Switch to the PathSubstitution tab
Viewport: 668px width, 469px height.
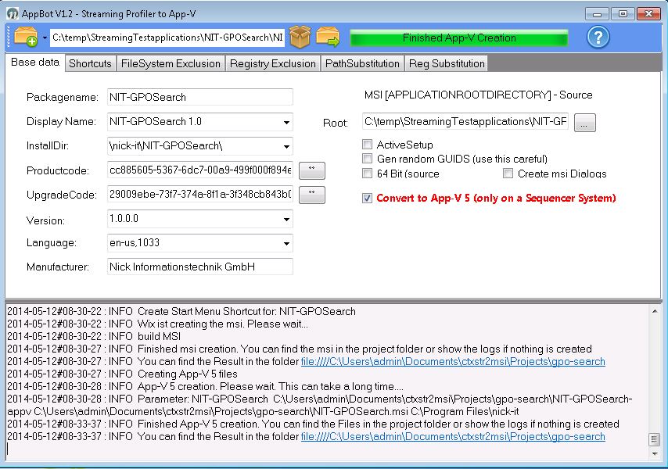click(x=362, y=64)
